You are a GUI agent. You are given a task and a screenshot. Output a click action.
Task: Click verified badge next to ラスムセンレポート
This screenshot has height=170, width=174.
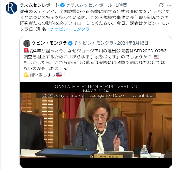(63, 5)
